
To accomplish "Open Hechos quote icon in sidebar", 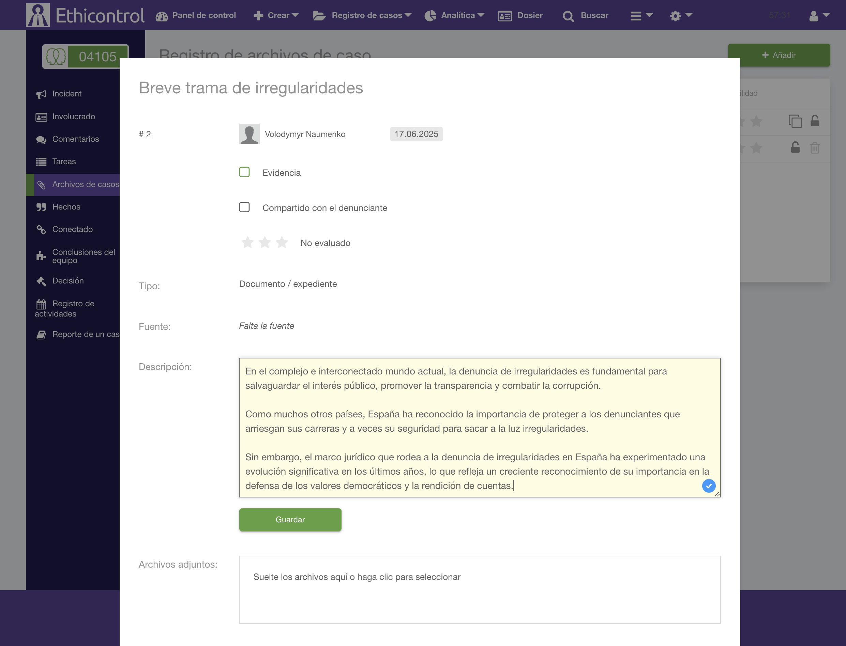I will (41, 207).
